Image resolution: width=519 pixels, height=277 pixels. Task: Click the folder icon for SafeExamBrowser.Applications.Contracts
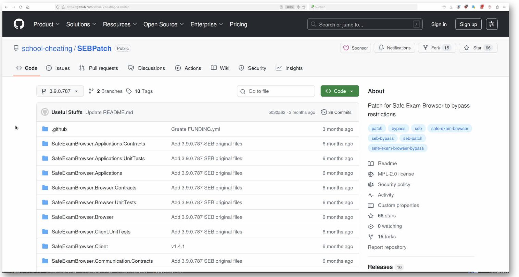click(45, 144)
